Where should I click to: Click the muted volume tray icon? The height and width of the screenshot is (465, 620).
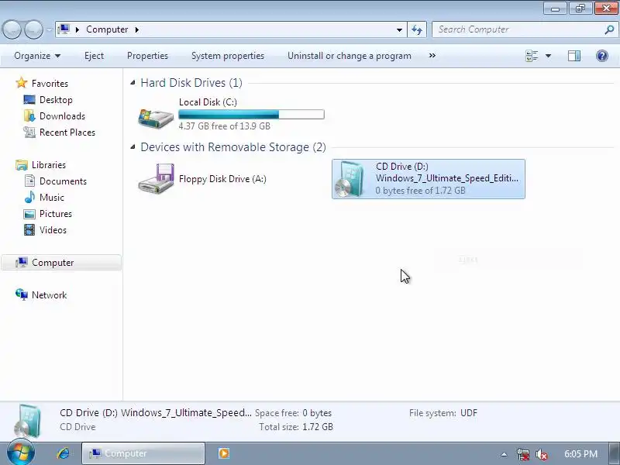coord(541,454)
